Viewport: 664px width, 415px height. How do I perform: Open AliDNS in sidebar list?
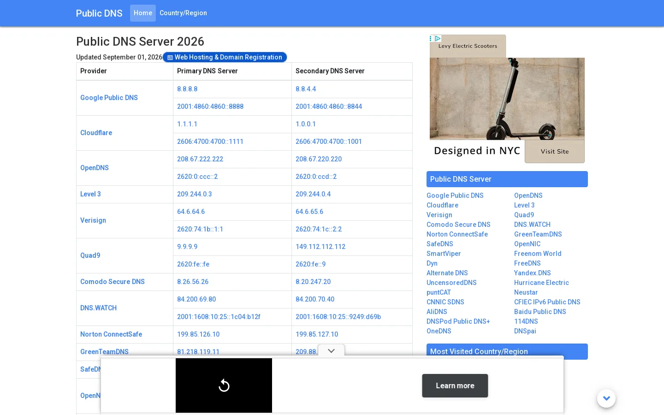[x=437, y=312]
